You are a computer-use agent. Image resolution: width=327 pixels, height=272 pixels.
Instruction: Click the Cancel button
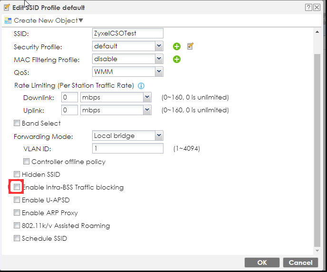[x=300, y=262]
